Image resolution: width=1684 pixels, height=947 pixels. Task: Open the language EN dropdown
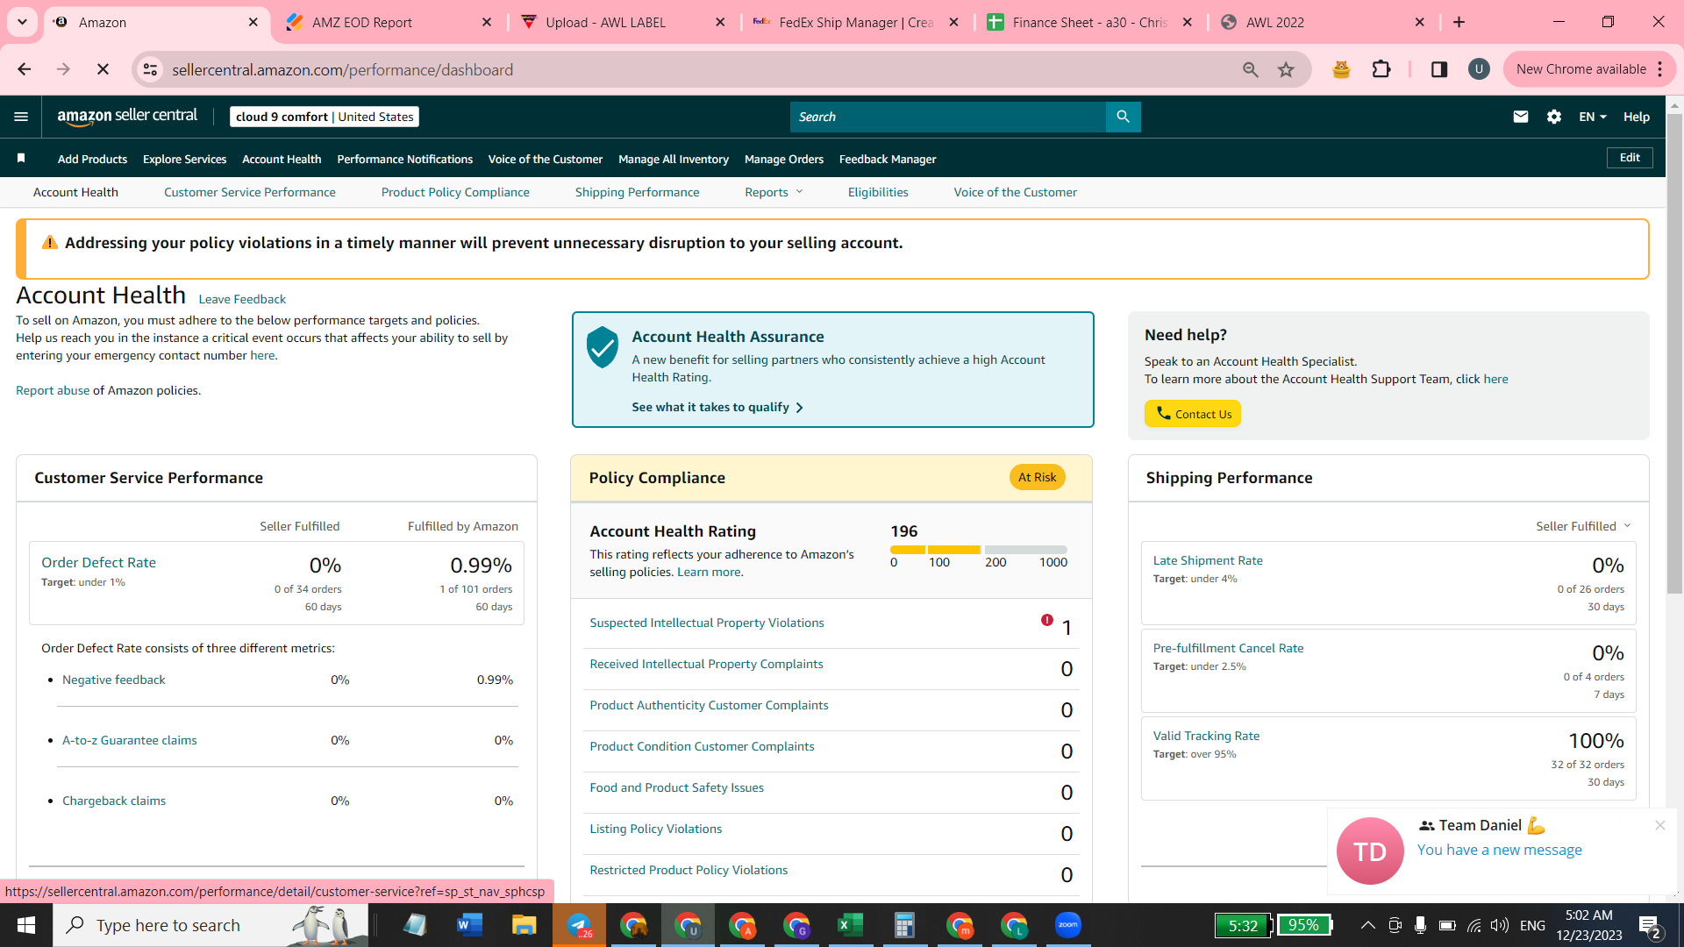coord(1593,117)
